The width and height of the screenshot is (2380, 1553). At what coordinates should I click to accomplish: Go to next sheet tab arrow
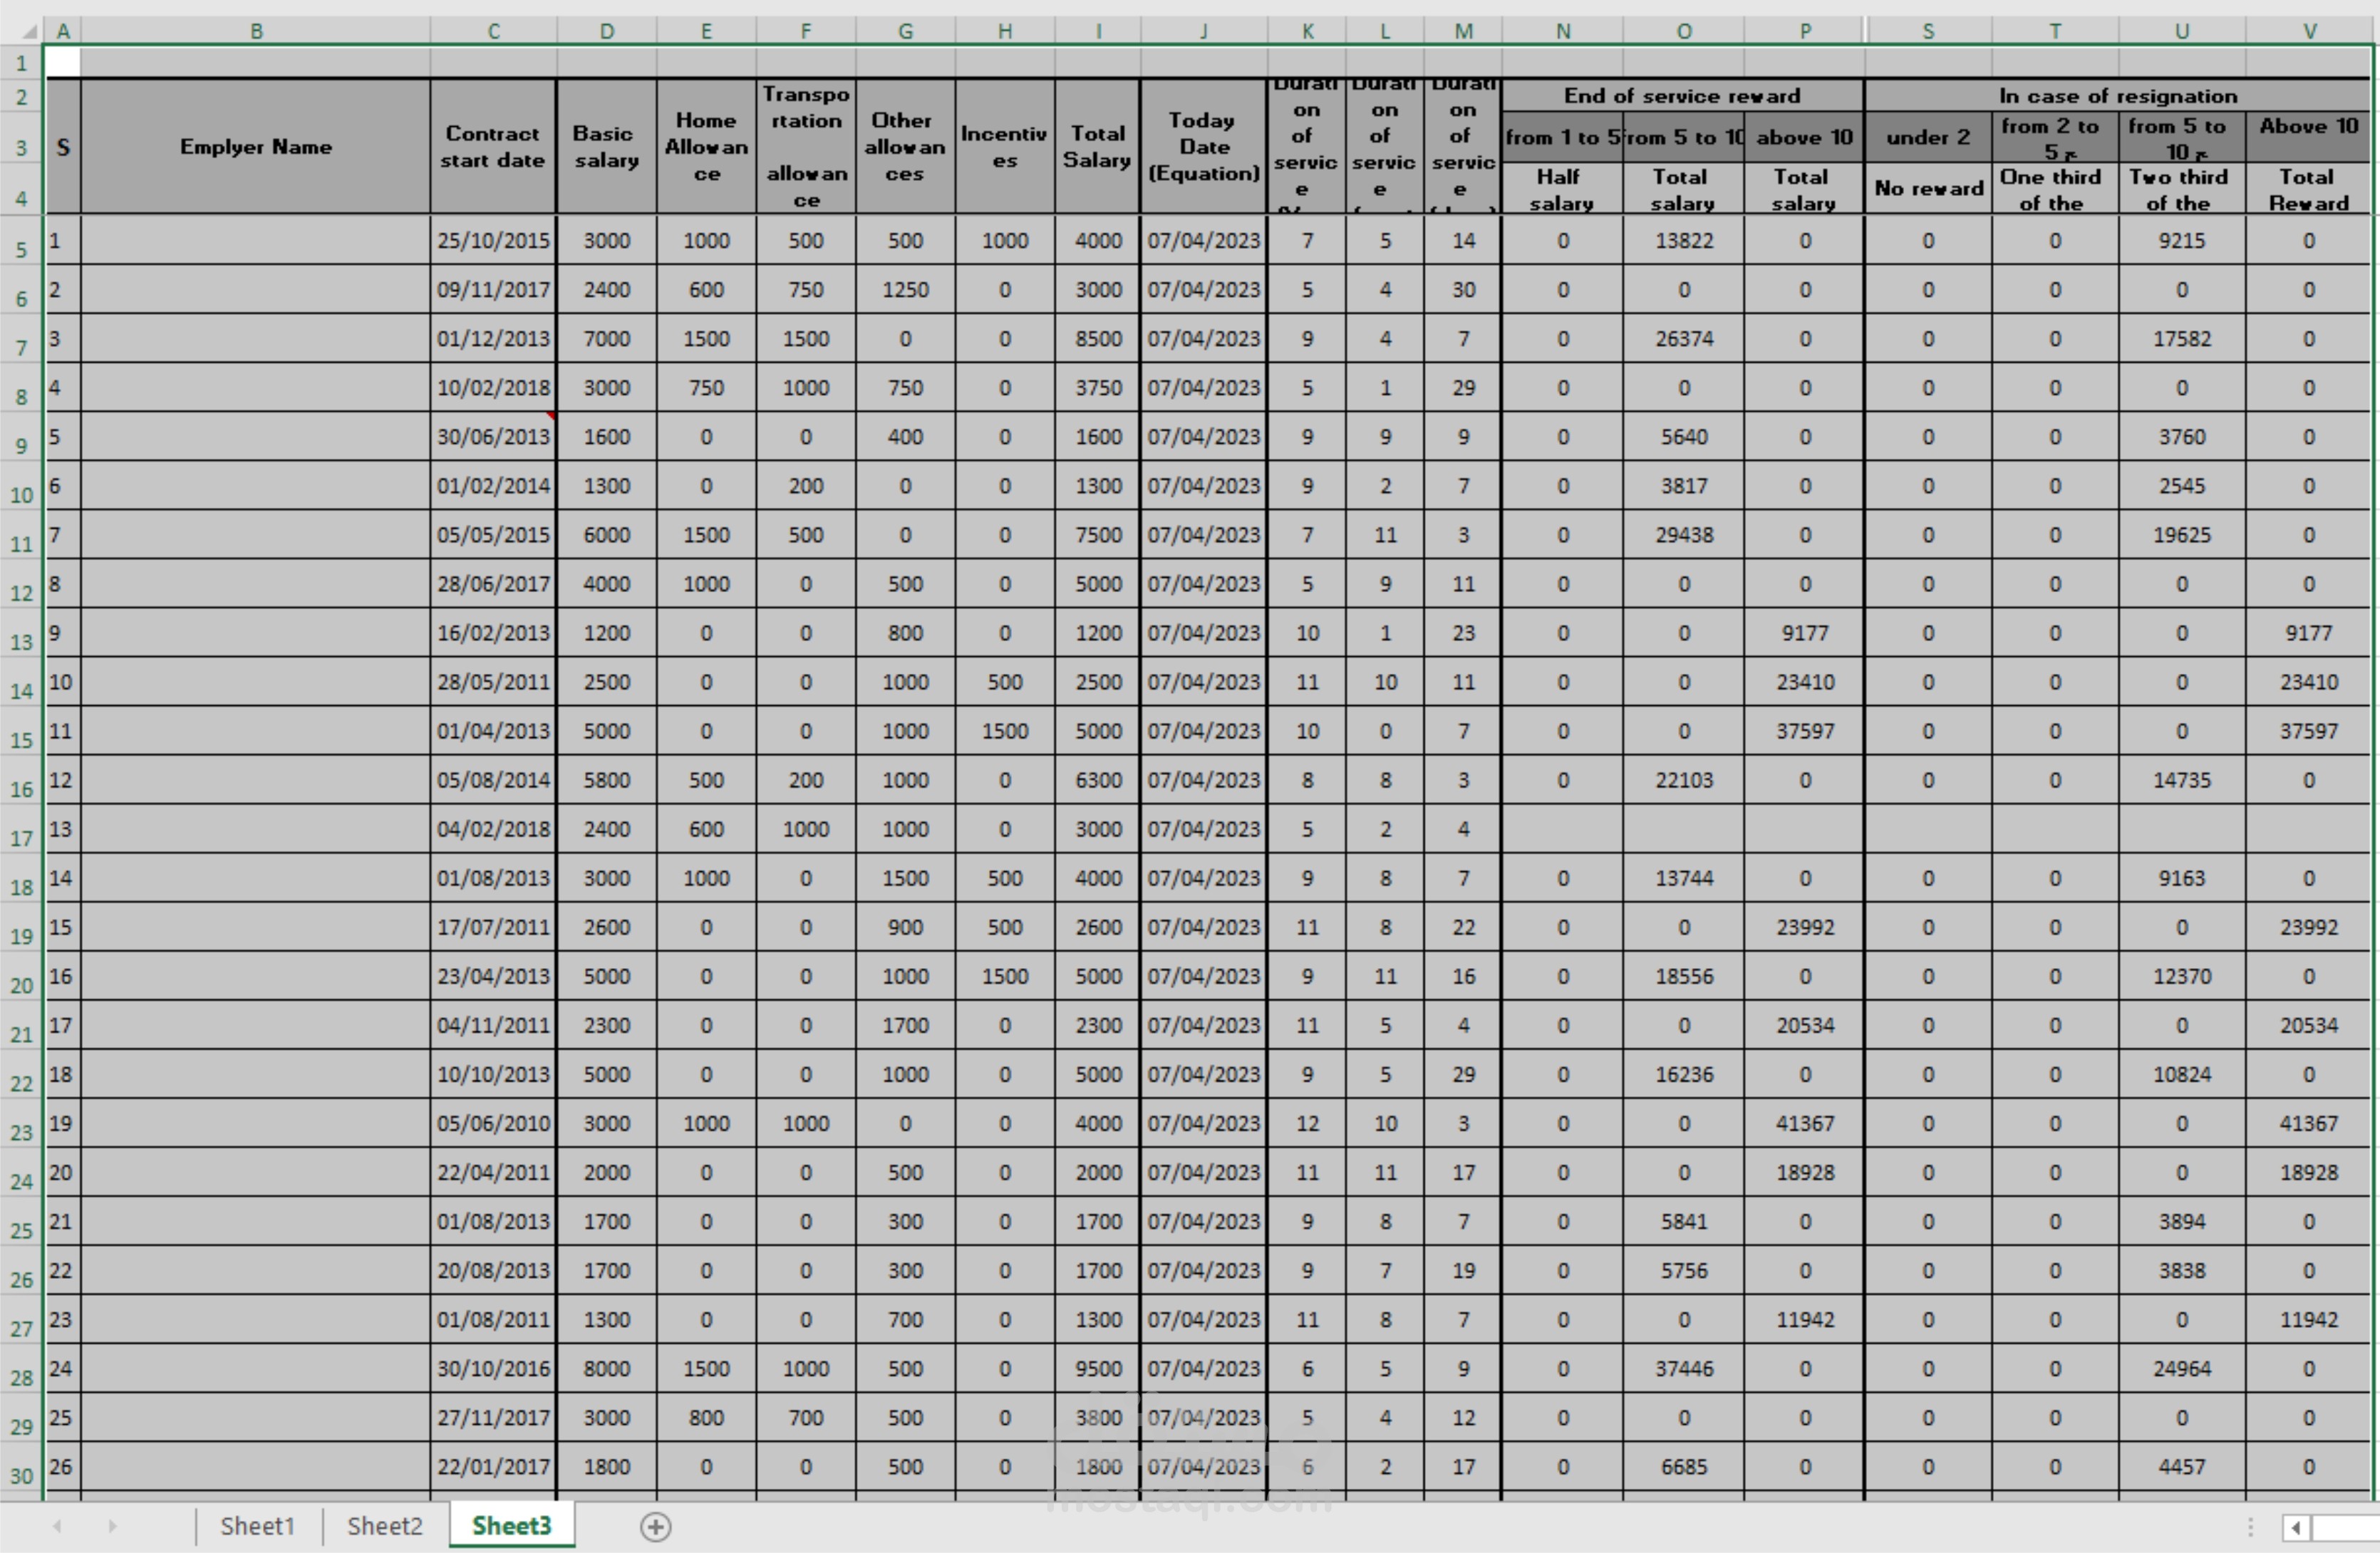pyautogui.click(x=112, y=1526)
